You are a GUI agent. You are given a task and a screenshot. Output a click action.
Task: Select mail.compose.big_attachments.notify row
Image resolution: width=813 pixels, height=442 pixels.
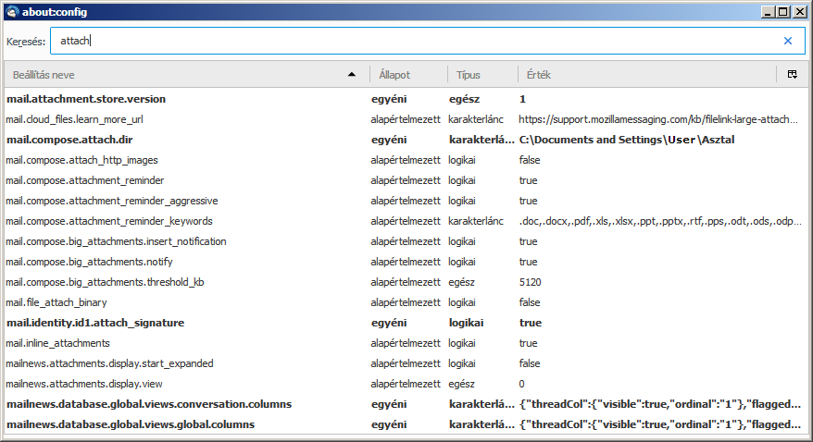[x=406, y=262]
